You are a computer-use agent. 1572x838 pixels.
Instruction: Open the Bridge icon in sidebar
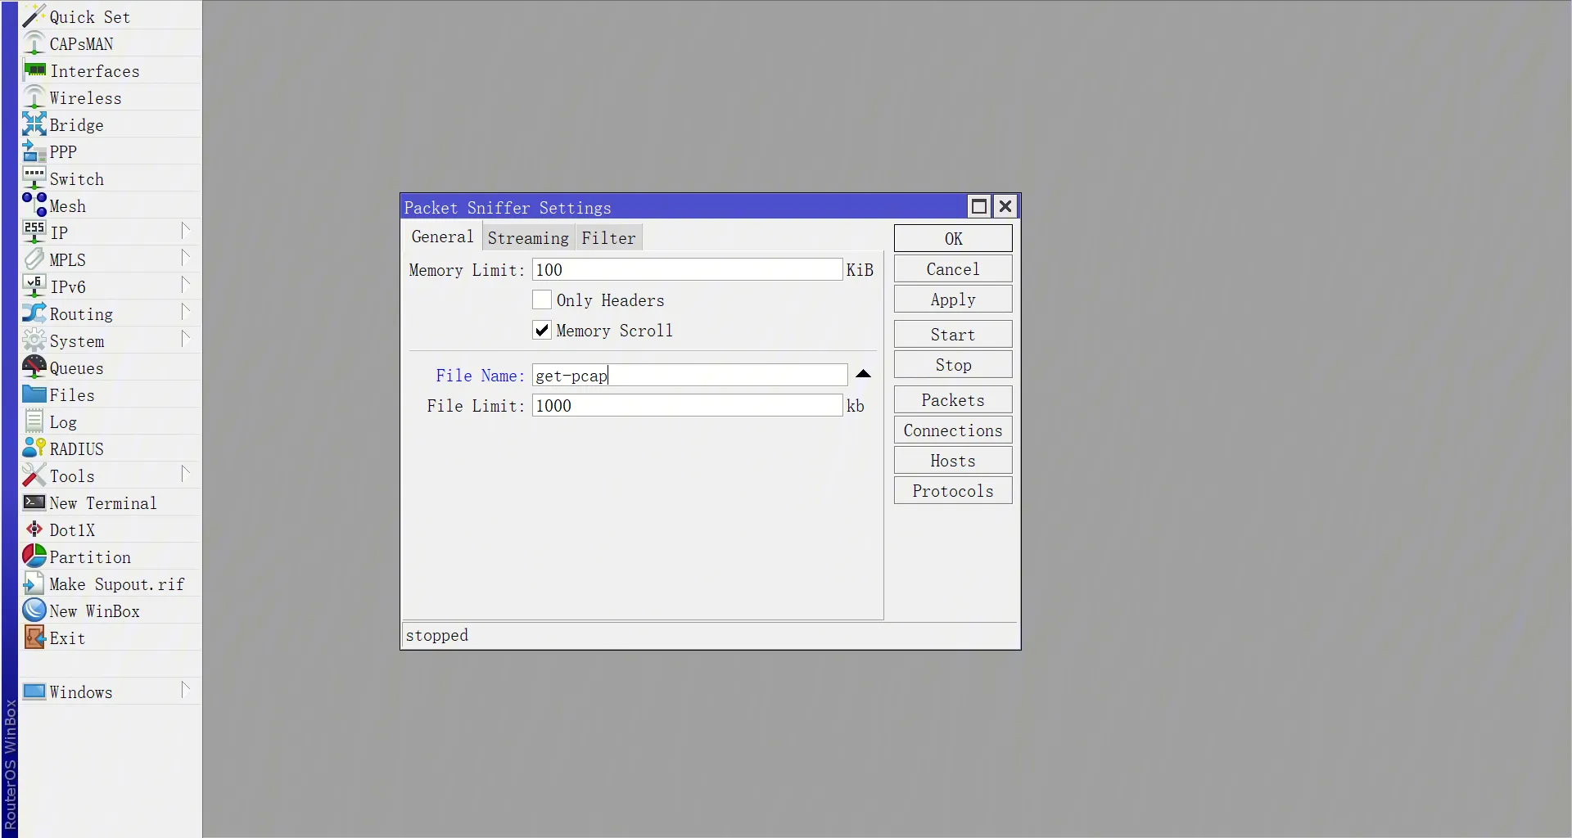(x=34, y=124)
